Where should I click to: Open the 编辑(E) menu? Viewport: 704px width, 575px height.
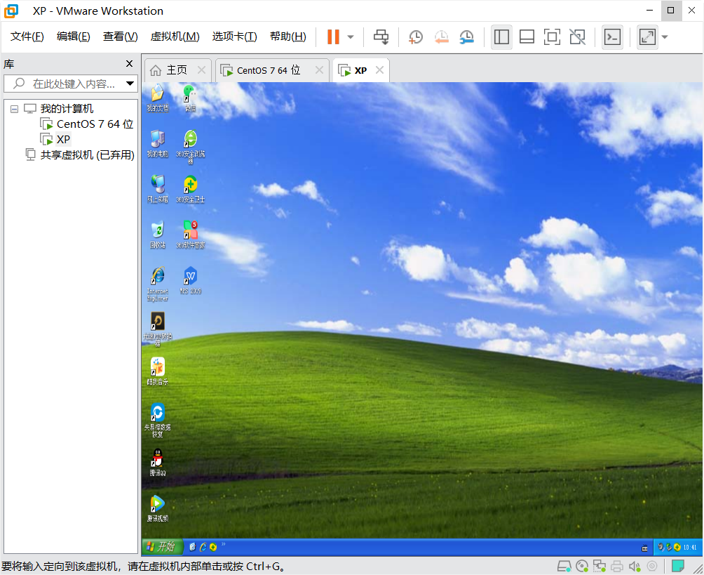[x=73, y=37]
